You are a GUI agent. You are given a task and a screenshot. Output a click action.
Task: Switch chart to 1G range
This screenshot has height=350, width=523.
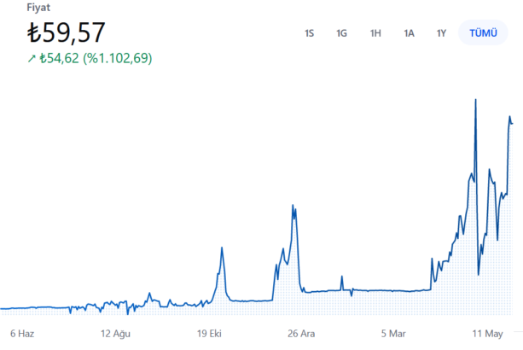click(x=341, y=33)
